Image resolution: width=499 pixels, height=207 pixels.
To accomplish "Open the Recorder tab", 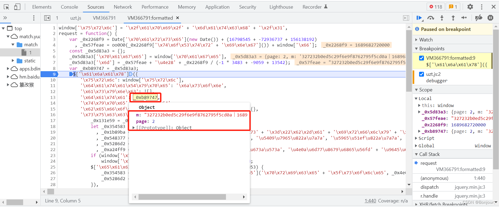I will pos(315,7).
